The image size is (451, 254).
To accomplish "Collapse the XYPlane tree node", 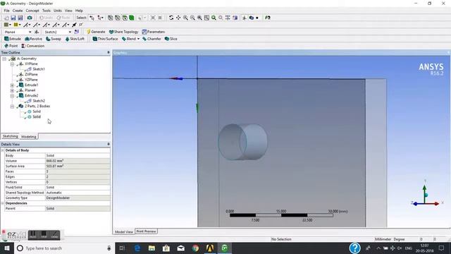I will pyautogui.click(x=12, y=64).
